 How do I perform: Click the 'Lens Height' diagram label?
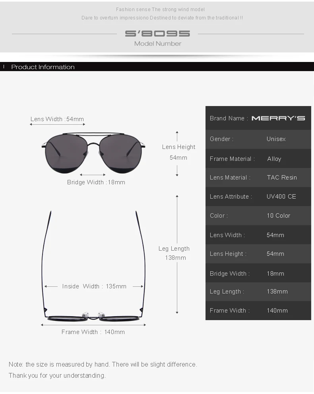pos(178,147)
